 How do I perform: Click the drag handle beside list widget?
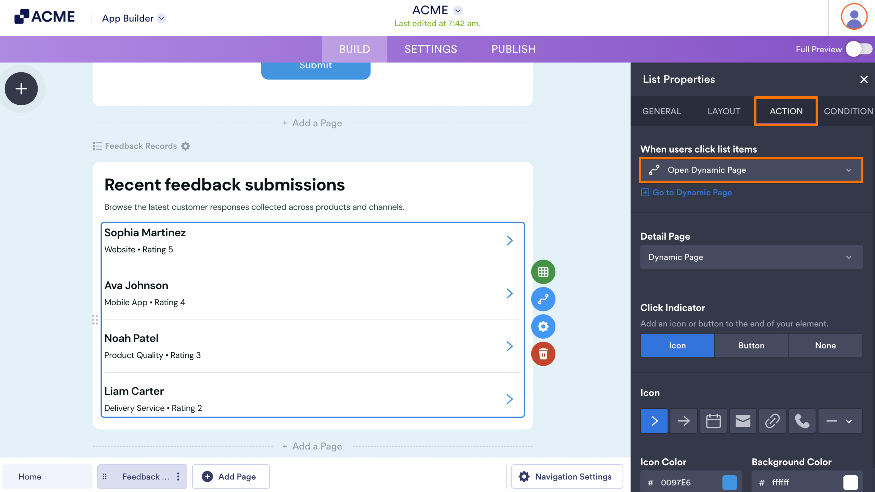coord(95,320)
